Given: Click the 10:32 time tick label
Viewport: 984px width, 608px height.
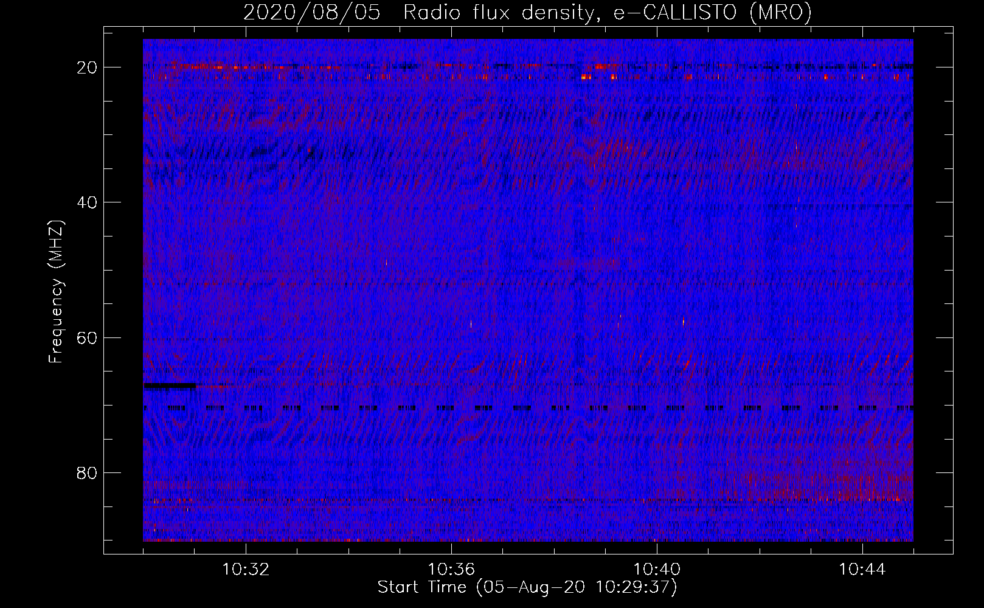Looking at the screenshot, I should 246,570.
